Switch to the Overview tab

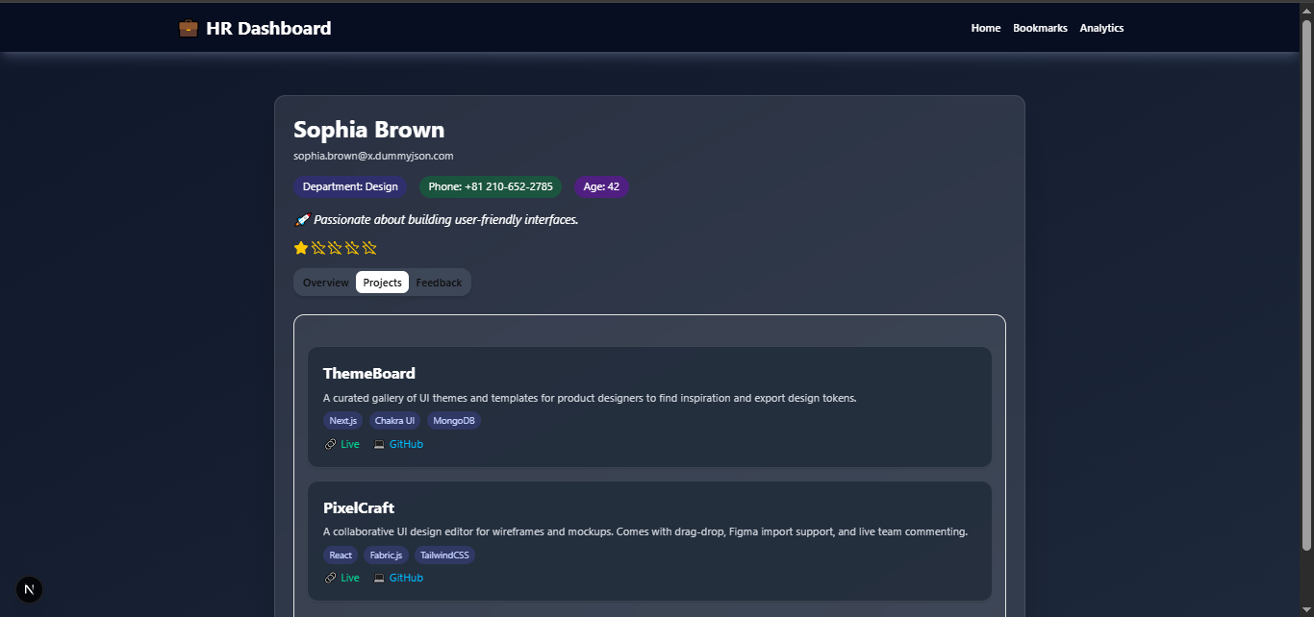coord(326,283)
